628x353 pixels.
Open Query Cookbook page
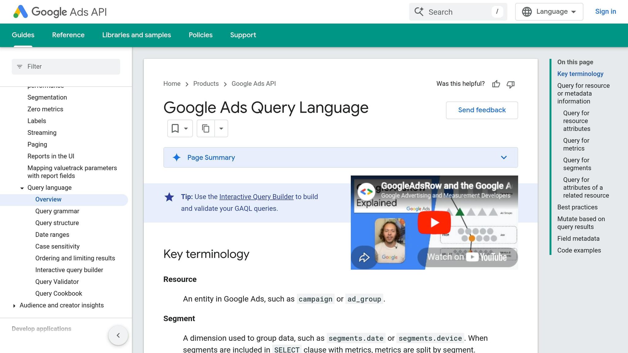point(59,294)
